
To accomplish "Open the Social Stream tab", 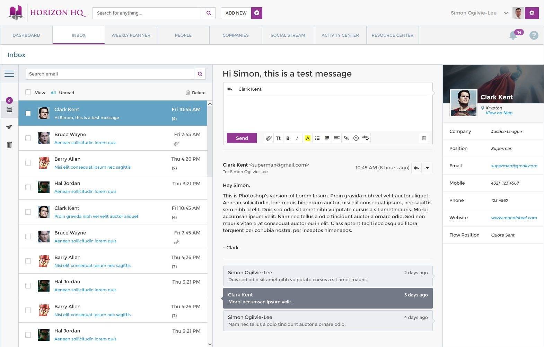I will (x=288, y=35).
